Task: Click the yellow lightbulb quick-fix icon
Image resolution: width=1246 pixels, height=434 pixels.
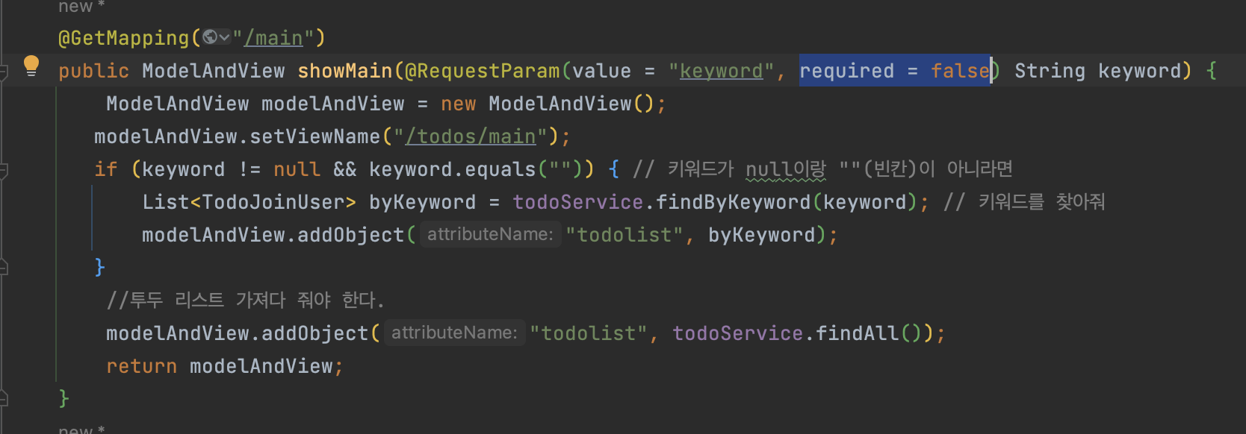Action: tap(31, 66)
